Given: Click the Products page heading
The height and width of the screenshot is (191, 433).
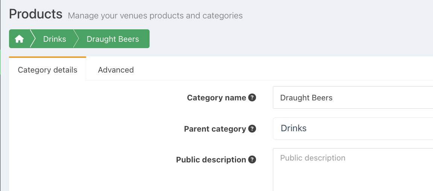Looking at the screenshot, I should coord(36,14).
